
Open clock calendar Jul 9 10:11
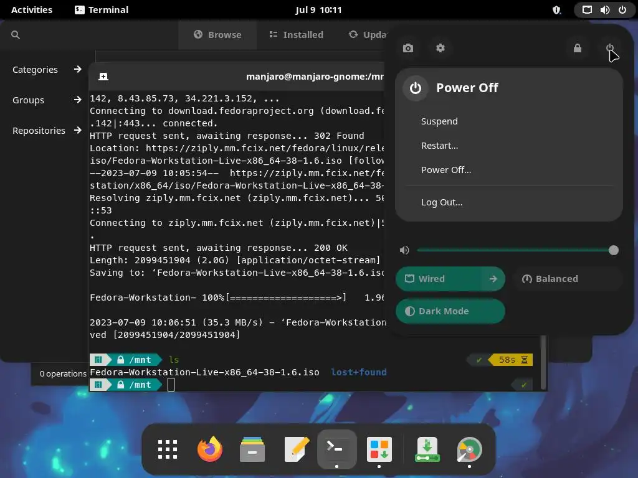point(318,10)
